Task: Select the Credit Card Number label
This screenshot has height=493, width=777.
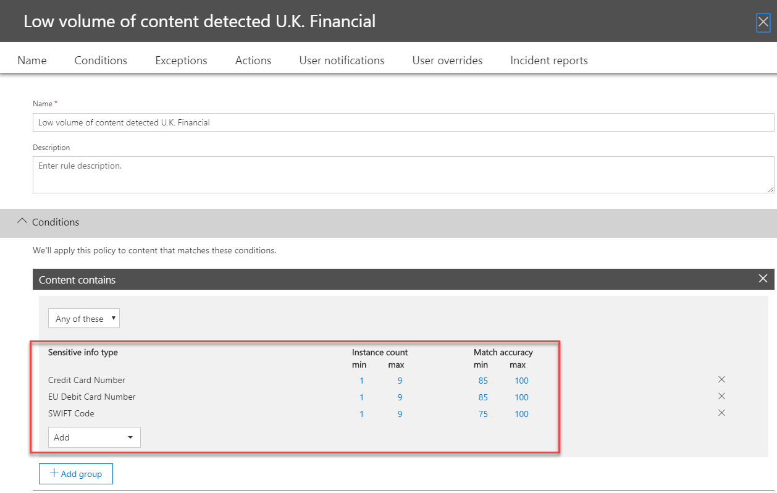Action: (86, 380)
